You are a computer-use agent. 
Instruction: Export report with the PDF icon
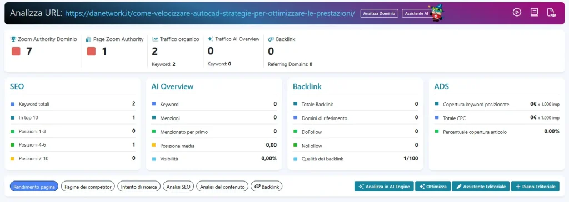(x=552, y=13)
